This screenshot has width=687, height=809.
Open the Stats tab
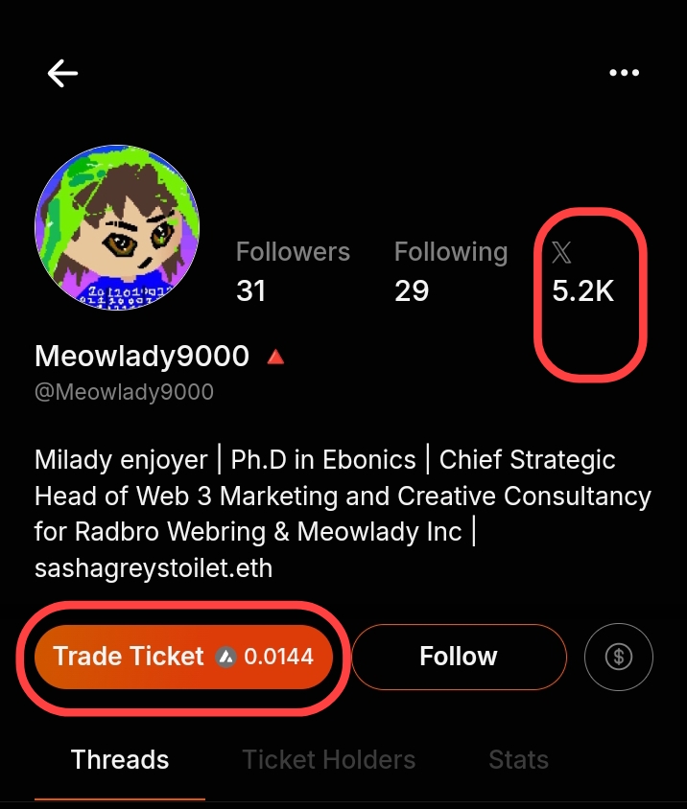pos(518,760)
